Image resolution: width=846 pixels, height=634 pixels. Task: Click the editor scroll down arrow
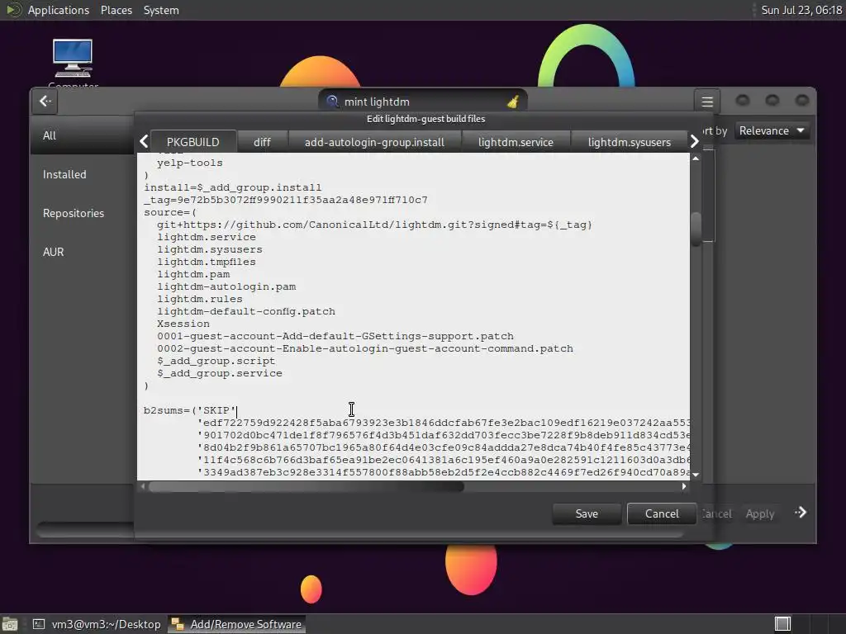coord(696,475)
